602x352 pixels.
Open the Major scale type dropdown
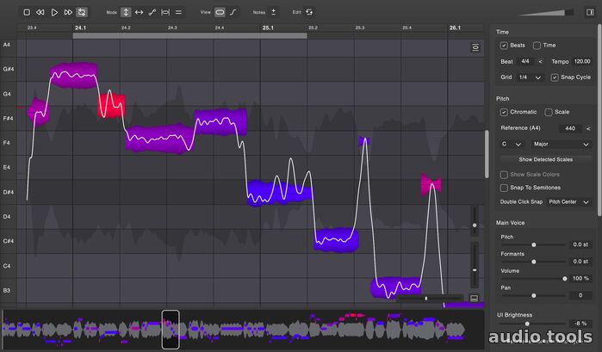pyautogui.click(x=562, y=144)
